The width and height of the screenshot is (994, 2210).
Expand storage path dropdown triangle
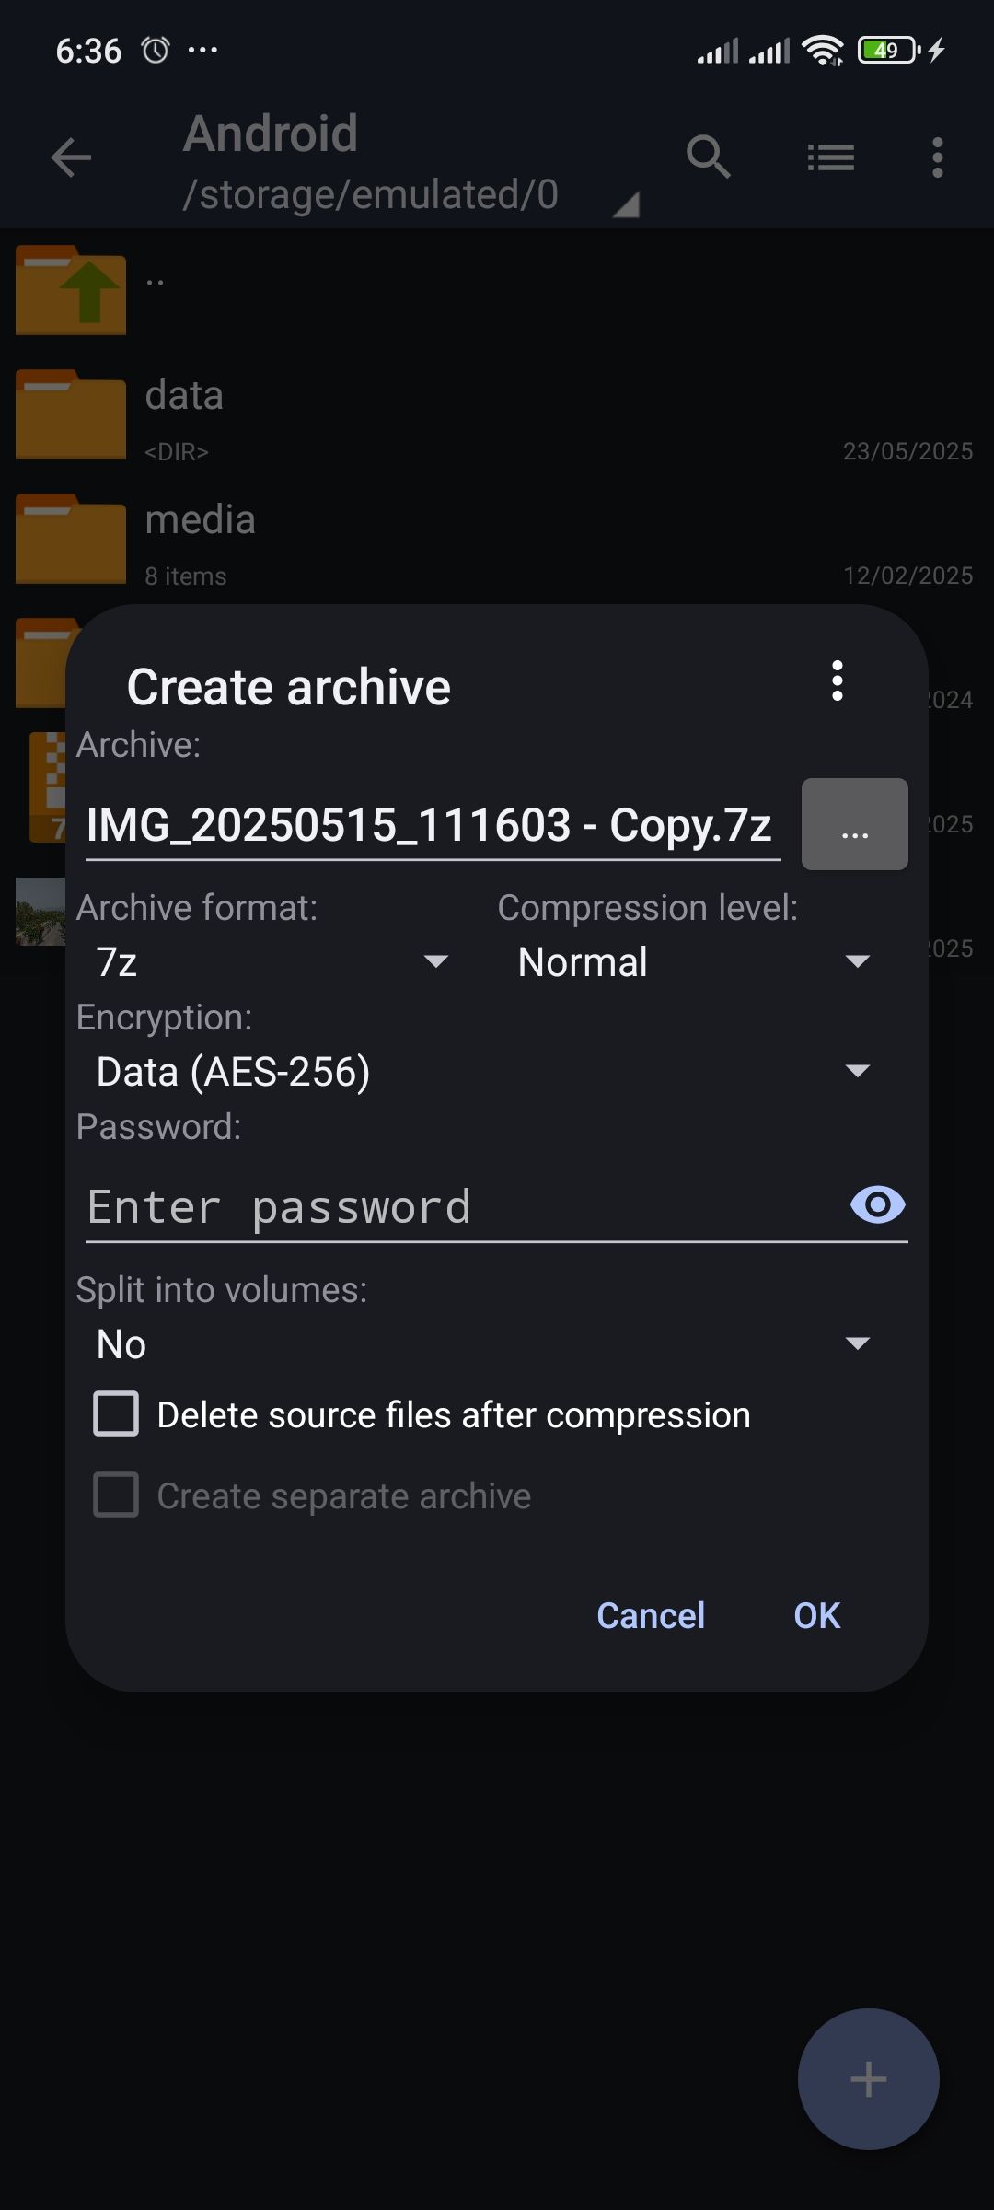626,204
